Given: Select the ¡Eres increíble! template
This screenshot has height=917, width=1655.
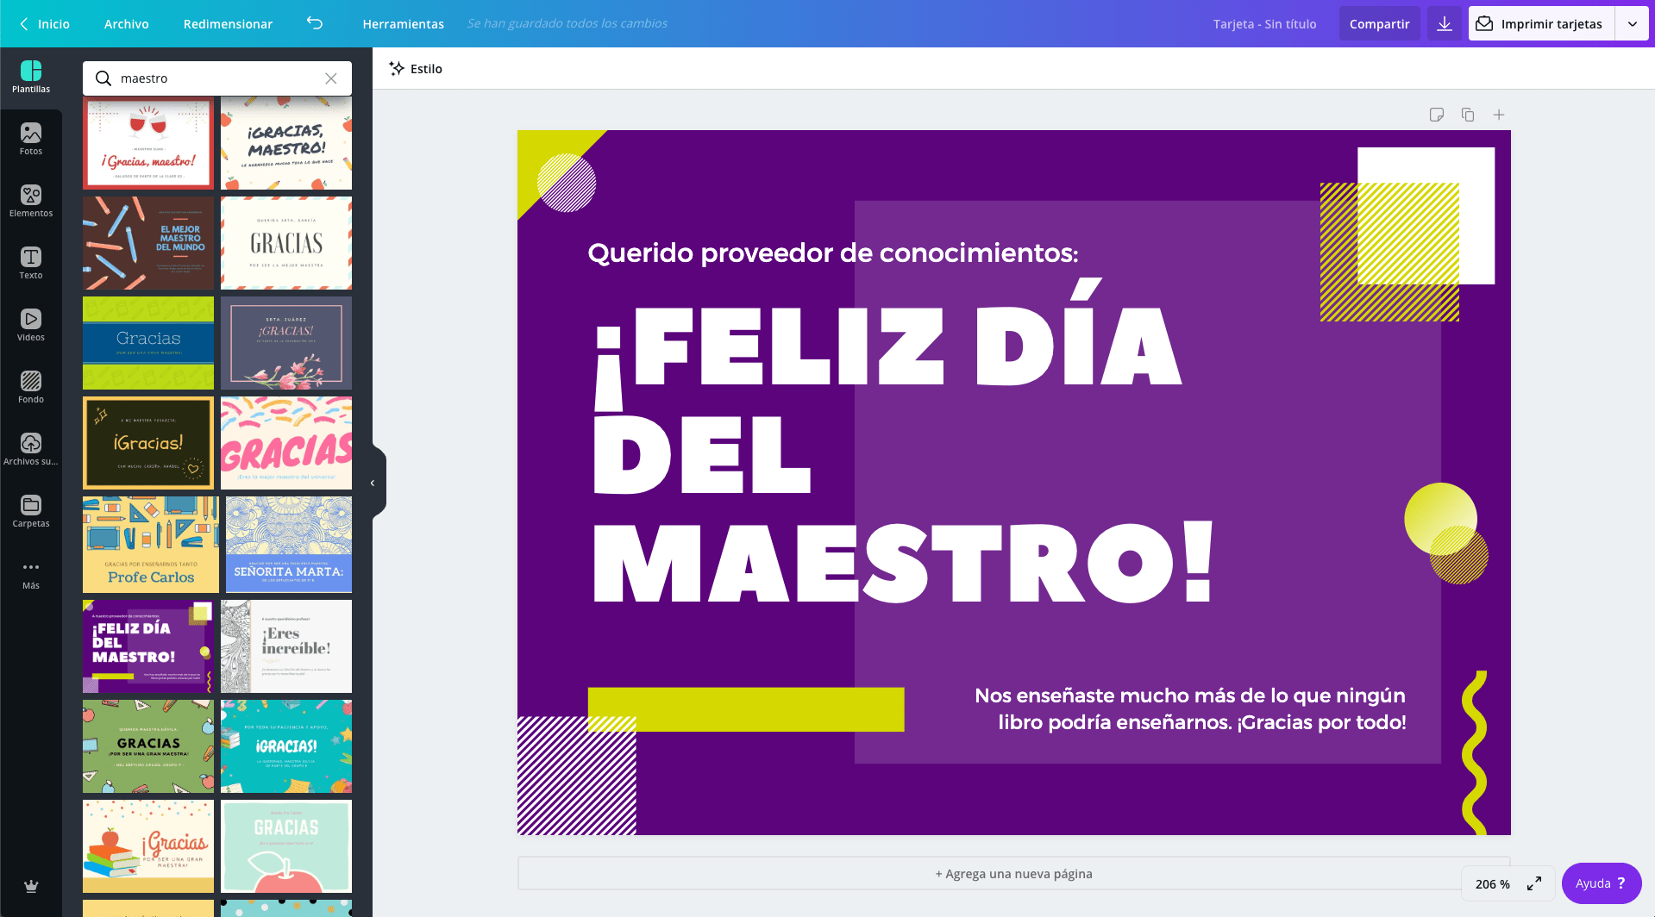Looking at the screenshot, I should pos(286,646).
